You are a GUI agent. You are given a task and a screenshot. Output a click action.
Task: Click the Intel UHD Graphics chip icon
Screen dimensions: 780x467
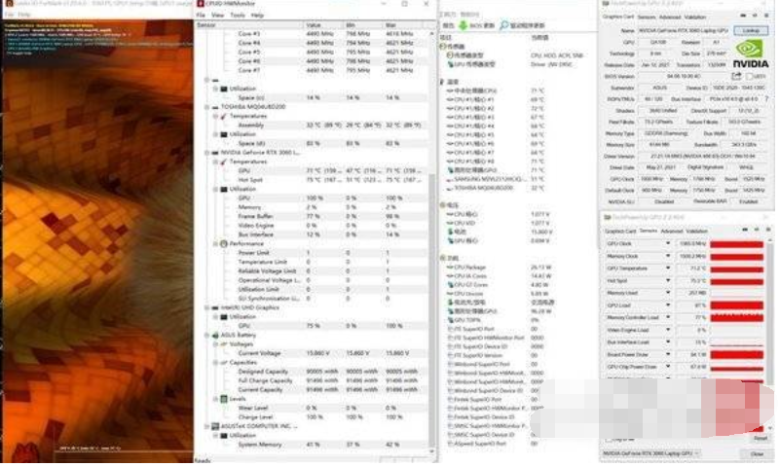click(215, 307)
